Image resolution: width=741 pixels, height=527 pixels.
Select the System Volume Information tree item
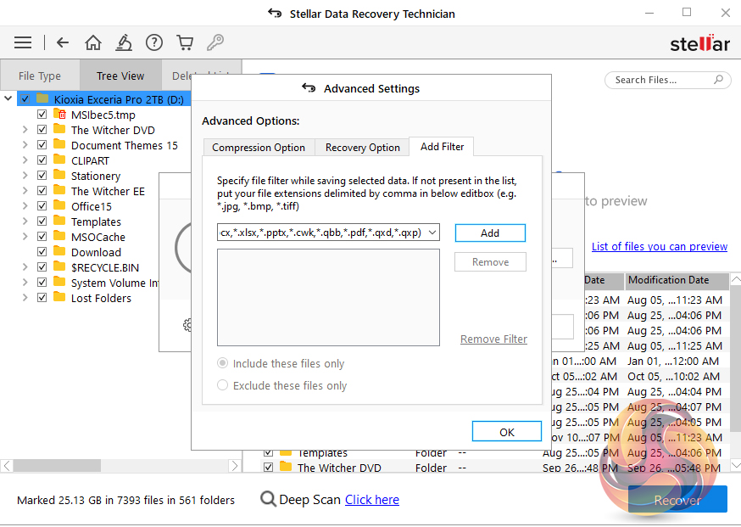coord(114,283)
